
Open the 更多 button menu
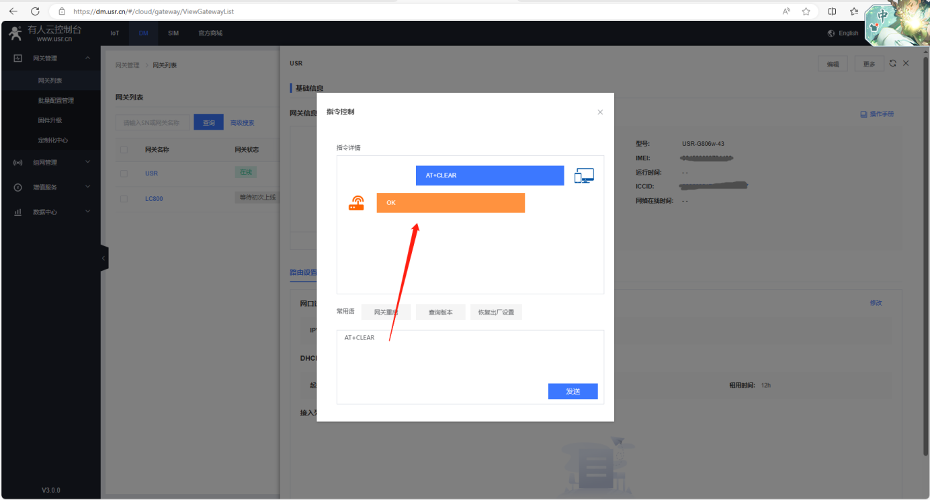coord(869,64)
